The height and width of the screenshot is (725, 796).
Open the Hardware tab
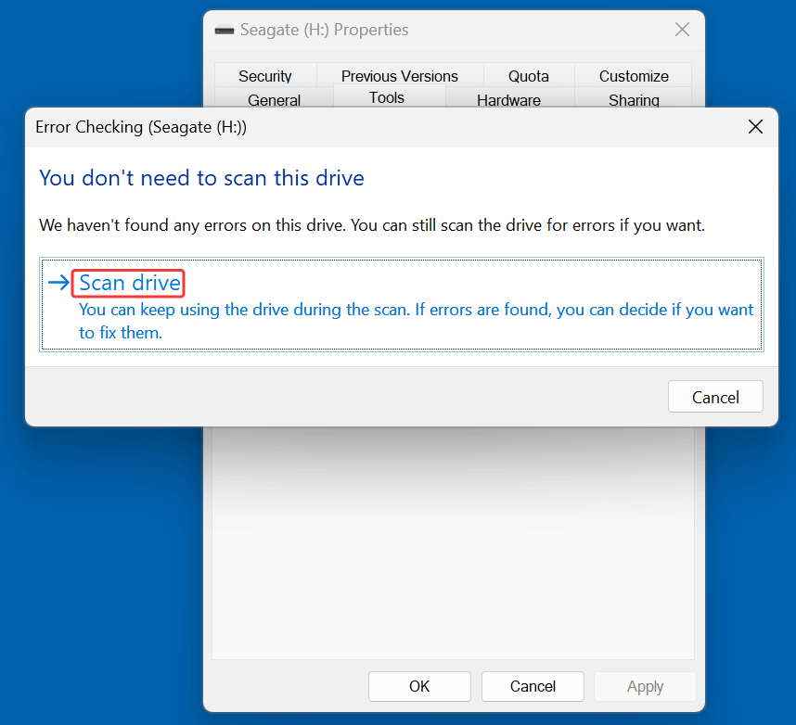[508, 99]
